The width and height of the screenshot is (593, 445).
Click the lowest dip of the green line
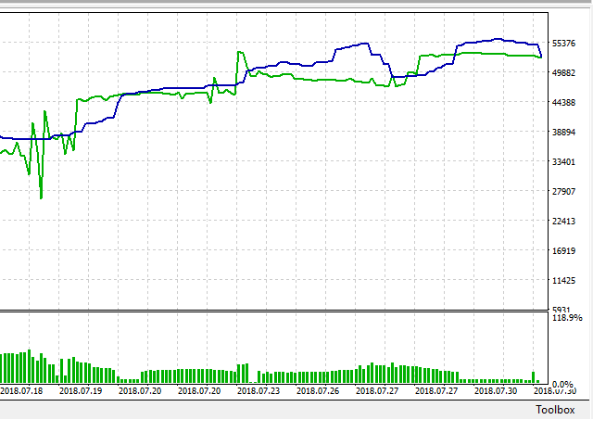(x=41, y=197)
